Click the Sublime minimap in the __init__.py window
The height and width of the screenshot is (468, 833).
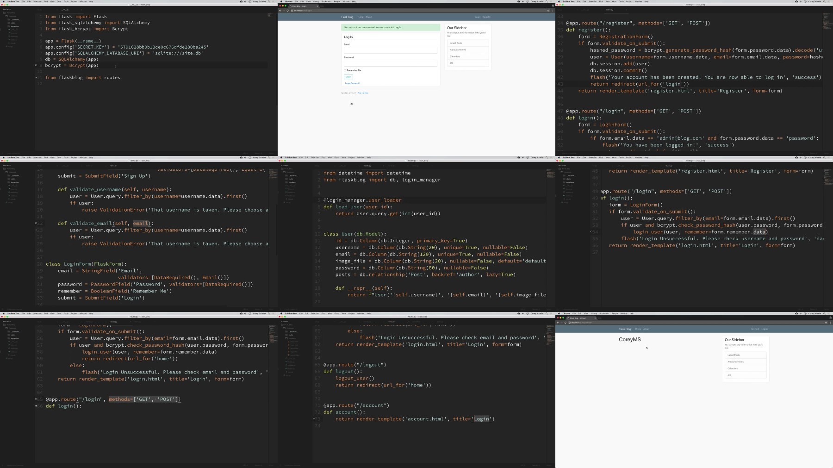pyautogui.click(x=271, y=16)
